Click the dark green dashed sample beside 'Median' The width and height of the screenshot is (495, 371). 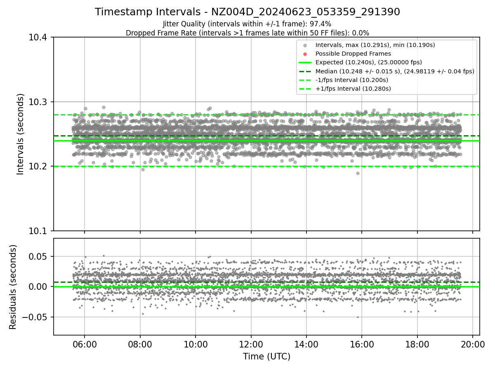[x=305, y=71]
